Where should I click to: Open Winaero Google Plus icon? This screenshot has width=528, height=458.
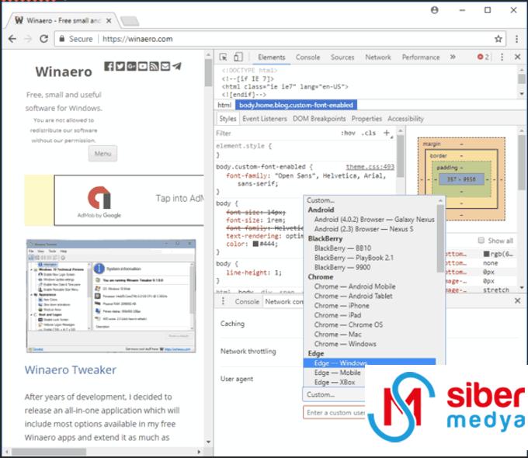pos(131,66)
